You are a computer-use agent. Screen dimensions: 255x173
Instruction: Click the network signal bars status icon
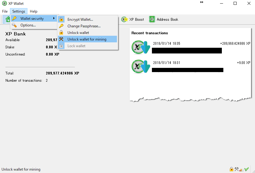[241, 169]
